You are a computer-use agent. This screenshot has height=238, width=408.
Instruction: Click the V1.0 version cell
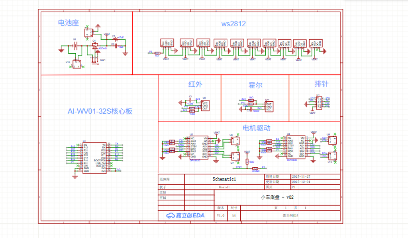point(220,215)
